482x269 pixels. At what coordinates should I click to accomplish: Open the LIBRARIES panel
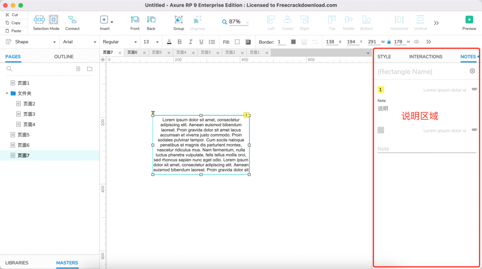click(x=17, y=263)
